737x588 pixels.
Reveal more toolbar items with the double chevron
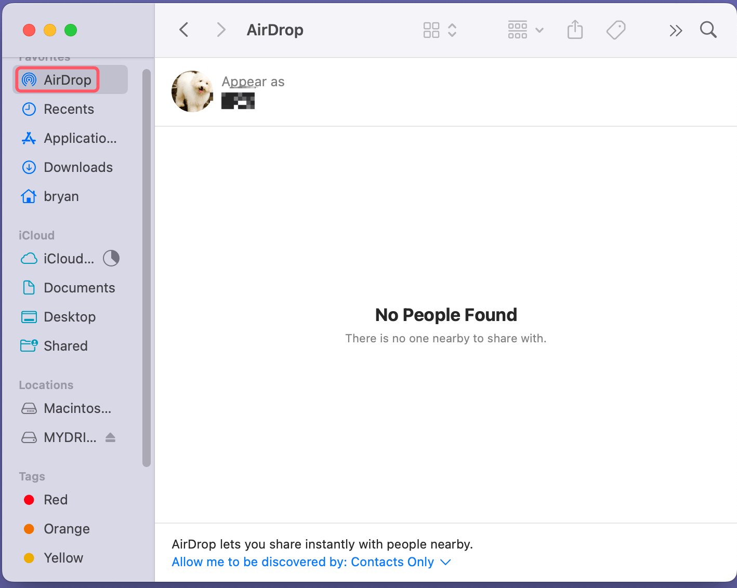click(676, 30)
